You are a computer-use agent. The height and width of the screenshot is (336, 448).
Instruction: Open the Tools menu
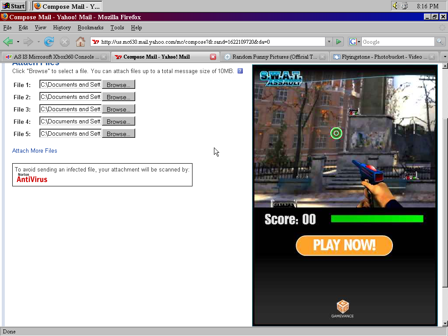[x=117, y=28]
